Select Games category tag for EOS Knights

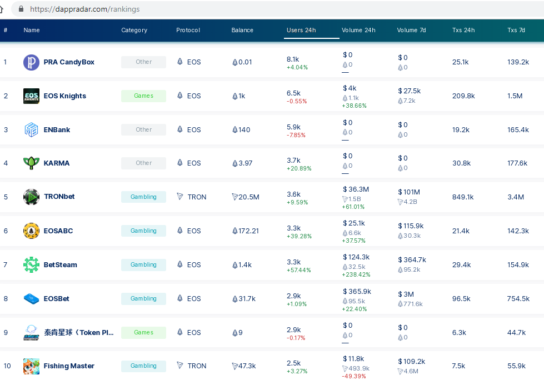[x=143, y=96]
